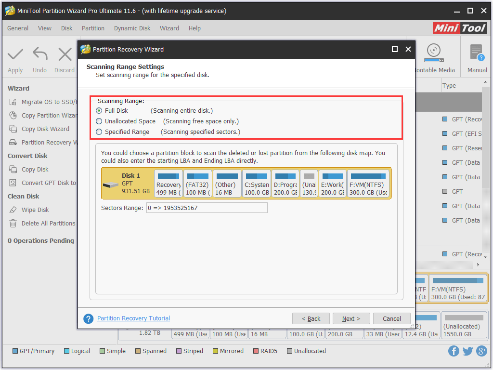The image size is (493, 370).
Task: Click the Striped legend color swatch
Action: tap(179, 351)
